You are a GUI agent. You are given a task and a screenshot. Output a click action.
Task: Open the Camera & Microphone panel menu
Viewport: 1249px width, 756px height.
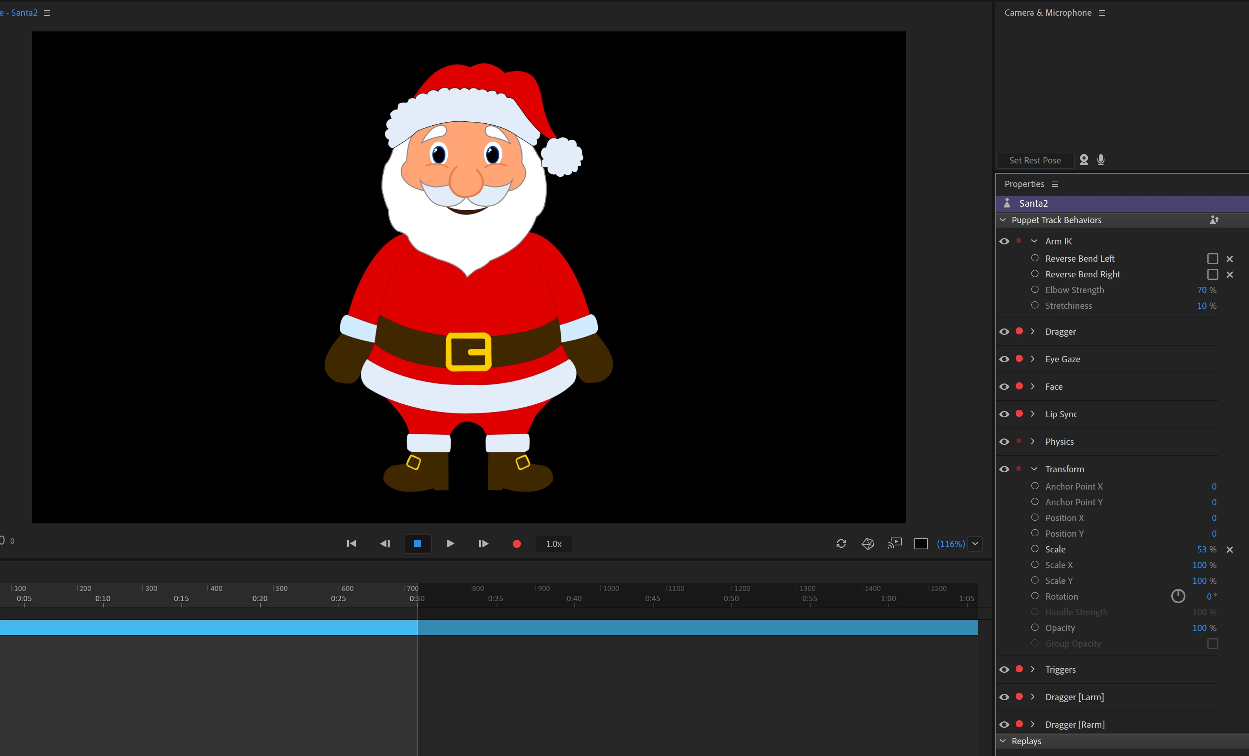(x=1102, y=13)
